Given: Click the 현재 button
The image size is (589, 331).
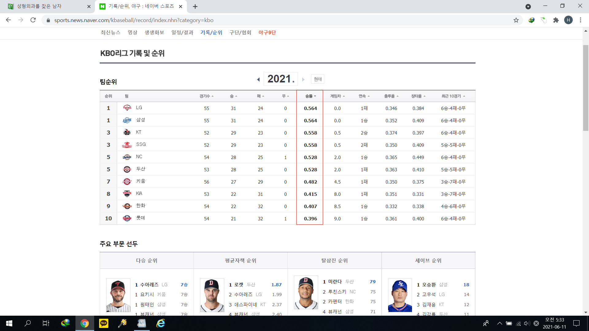Looking at the screenshot, I should click(318, 79).
